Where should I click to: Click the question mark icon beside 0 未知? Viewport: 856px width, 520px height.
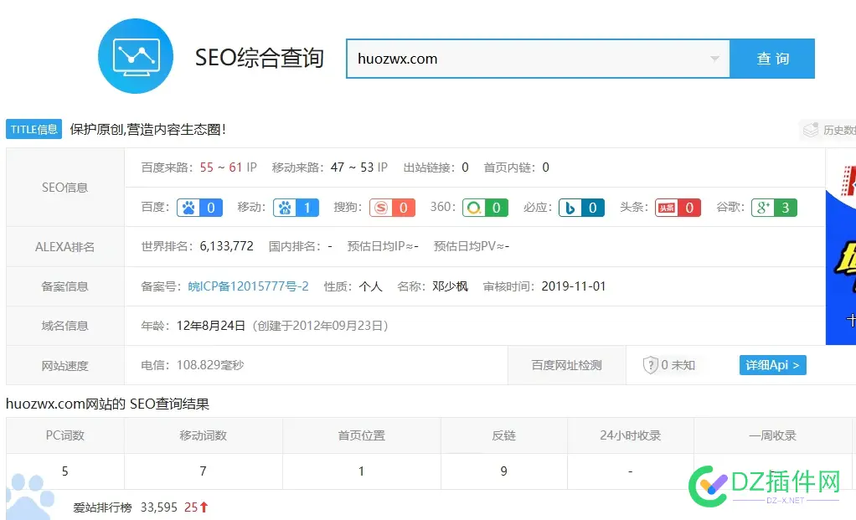(x=651, y=365)
